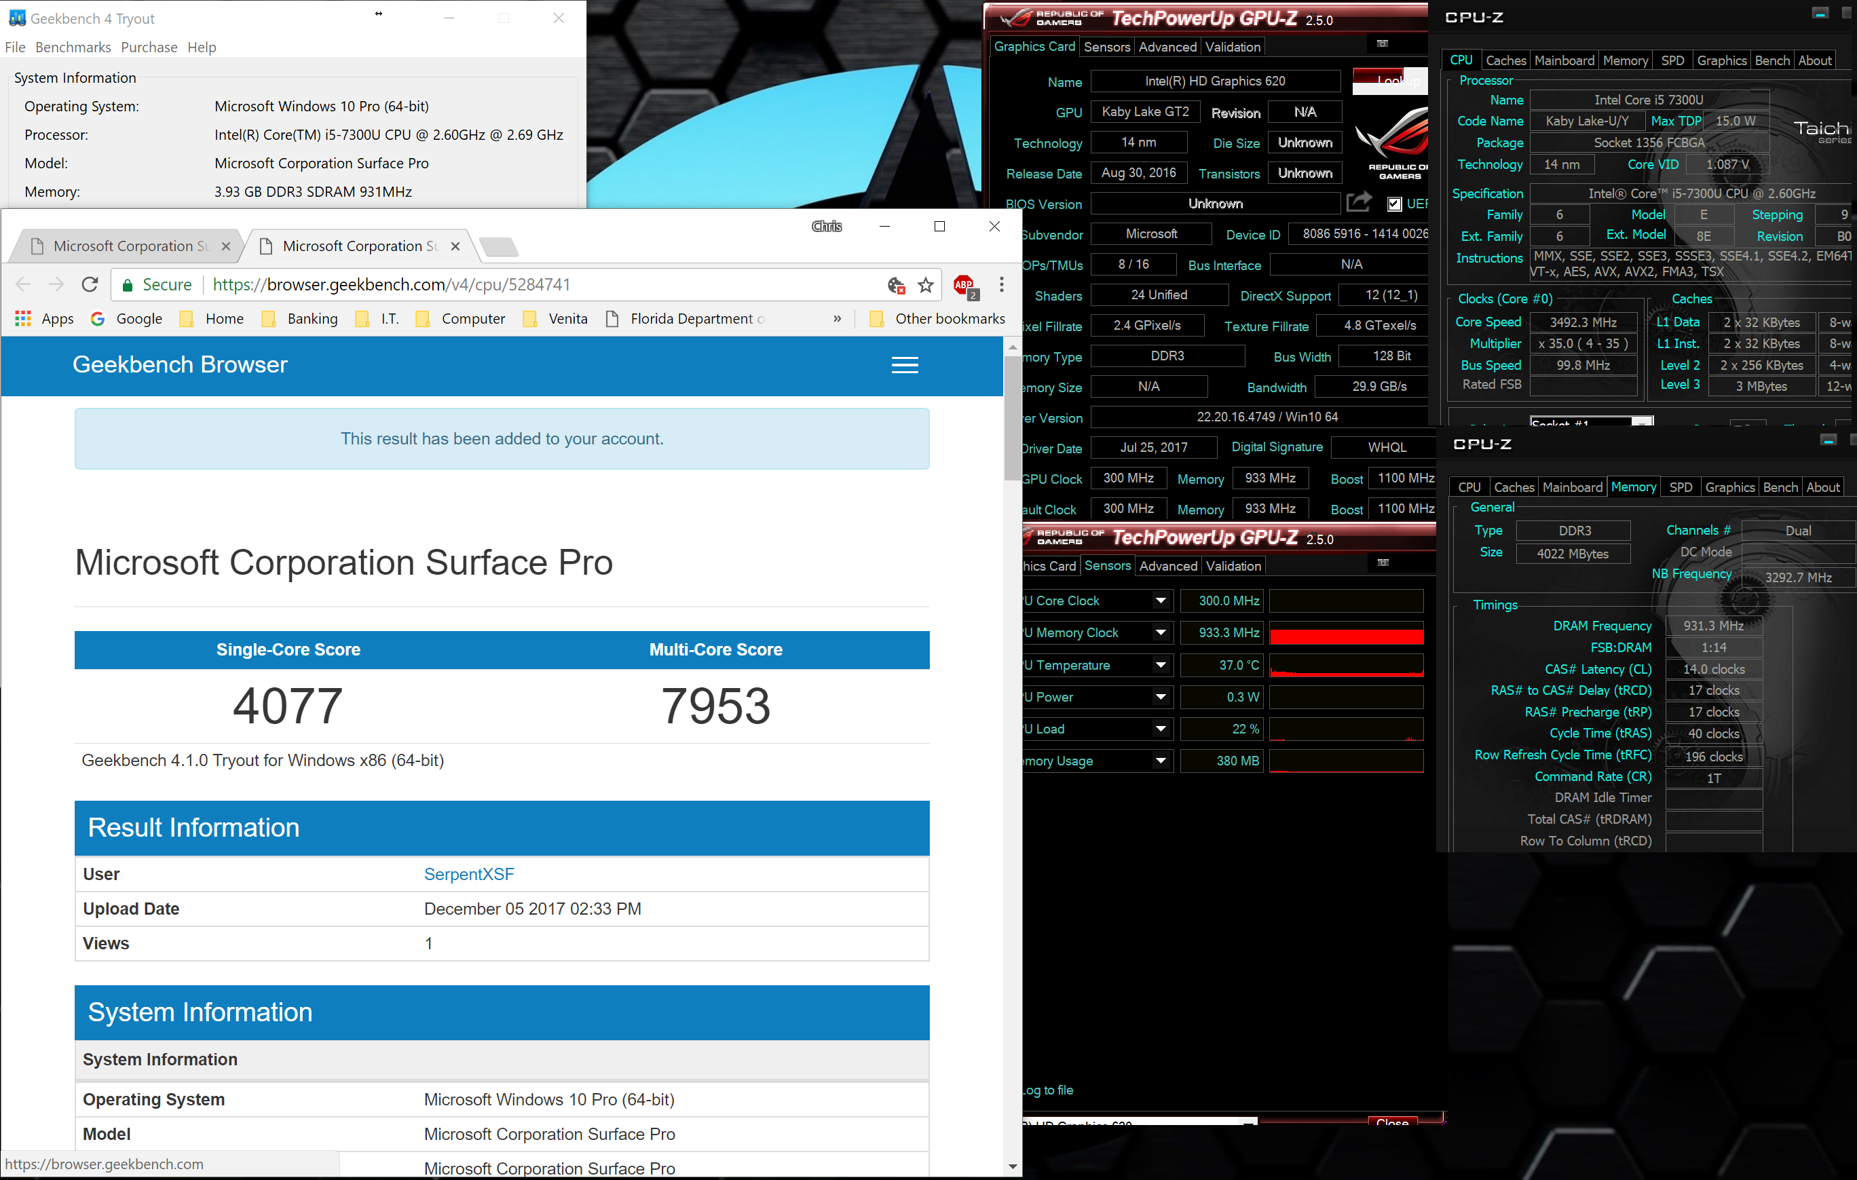Image resolution: width=1857 pixels, height=1180 pixels.
Task: Click the Chris profile button in Chrome
Action: (827, 226)
